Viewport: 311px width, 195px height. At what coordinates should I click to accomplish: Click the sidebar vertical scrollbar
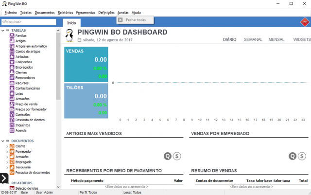coord(58,63)
